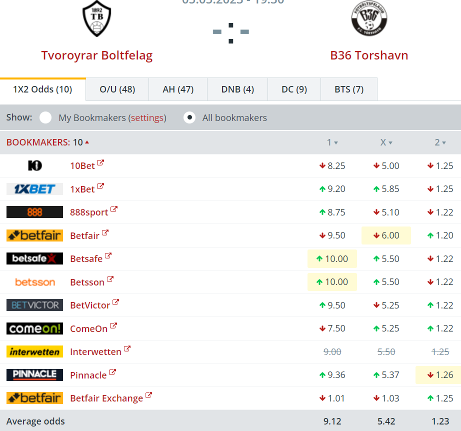The image size is (461, 431).
Task: Click Betfair highlighted draw odds 6.00
Action: [386, 235]
